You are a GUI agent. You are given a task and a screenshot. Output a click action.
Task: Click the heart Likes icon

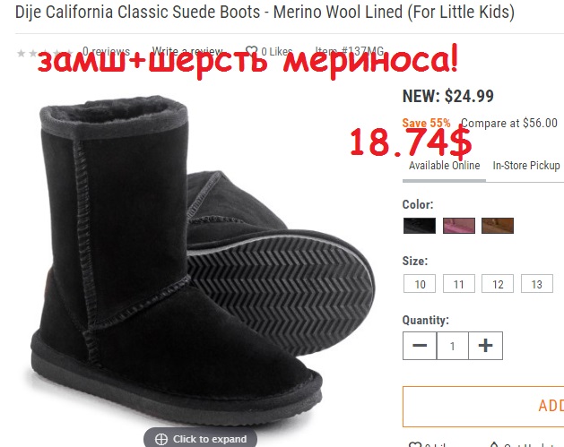coord(251,52)
